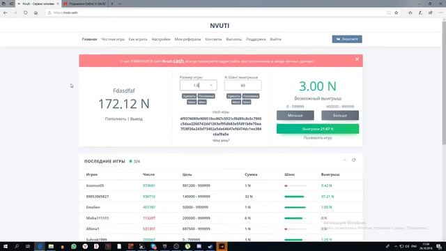Open the Контакты menu item
The height and width of the screenshot is (251, 446).
point(213,39)
